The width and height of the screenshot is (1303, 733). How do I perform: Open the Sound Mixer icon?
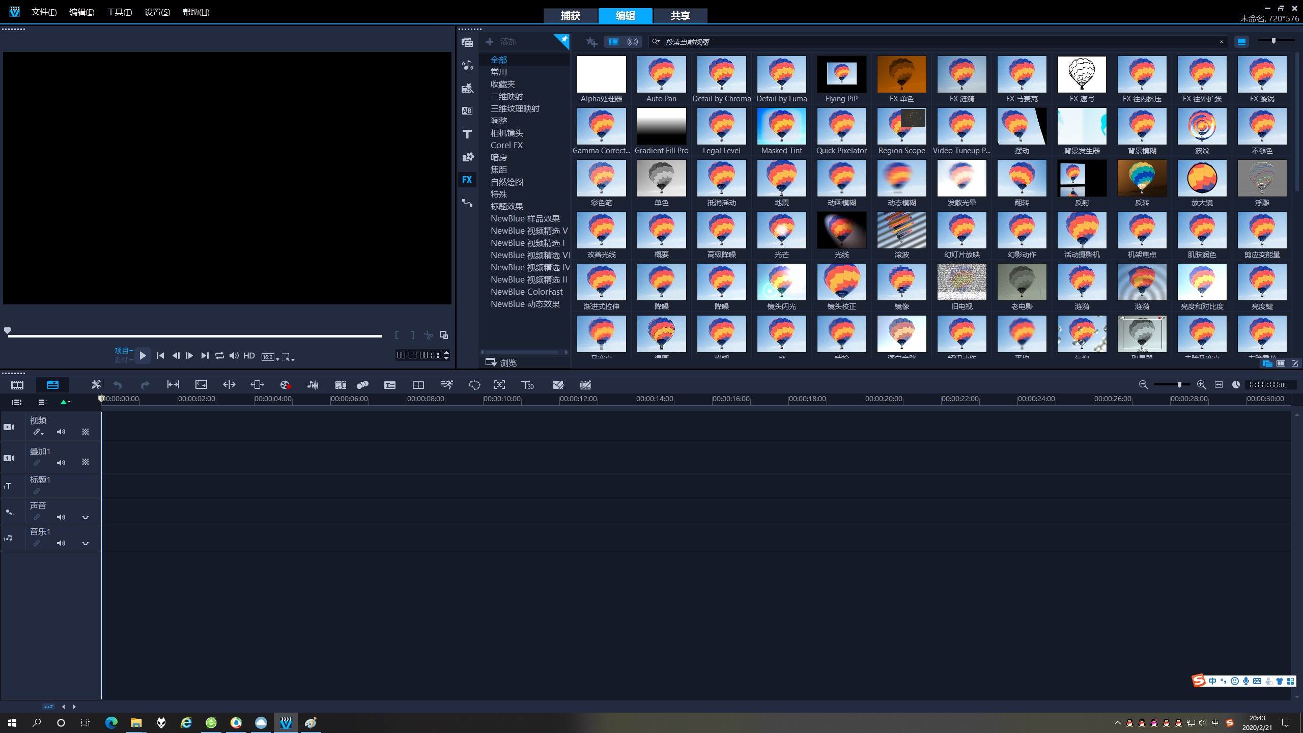tap(313, 385)
